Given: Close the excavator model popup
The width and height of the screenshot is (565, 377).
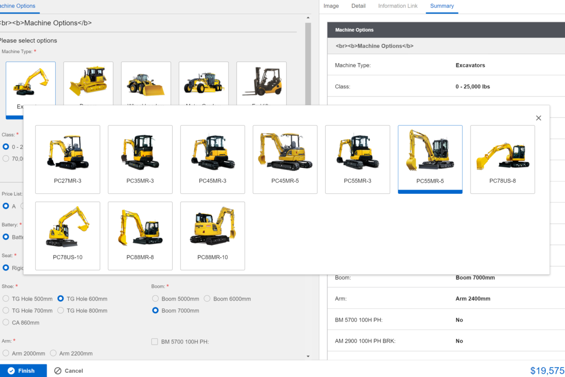Looking at the screenshot, I should tap(539, 118).
